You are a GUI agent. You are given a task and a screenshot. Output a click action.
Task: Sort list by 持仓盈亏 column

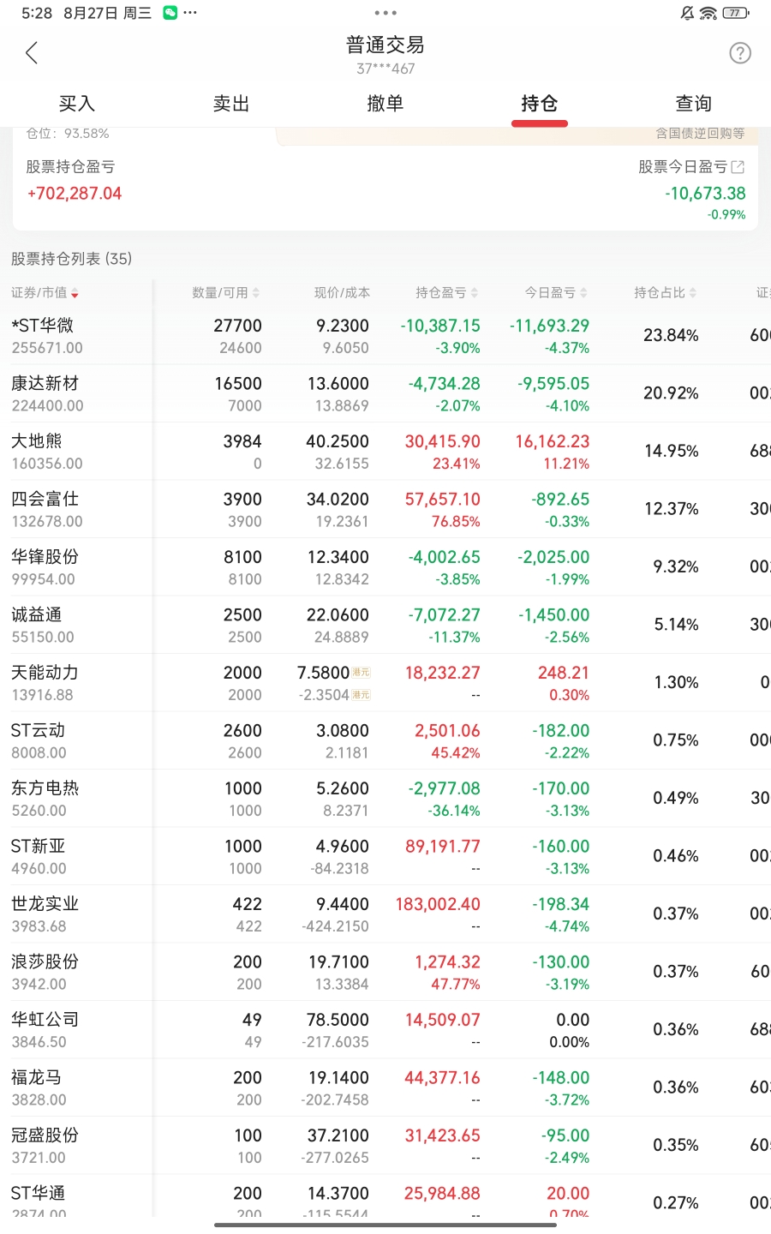[x=446, y=293]
